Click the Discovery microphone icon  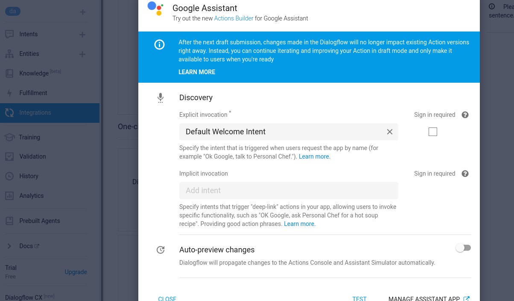(x=161, y=98)
